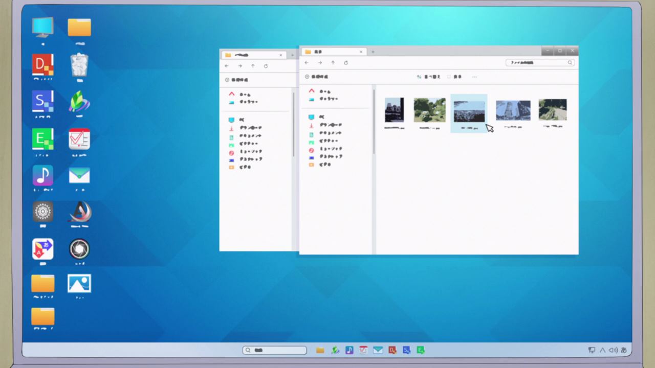
Task: Select the highlighted city skyline thumbnail
Action: click(469, 111)
